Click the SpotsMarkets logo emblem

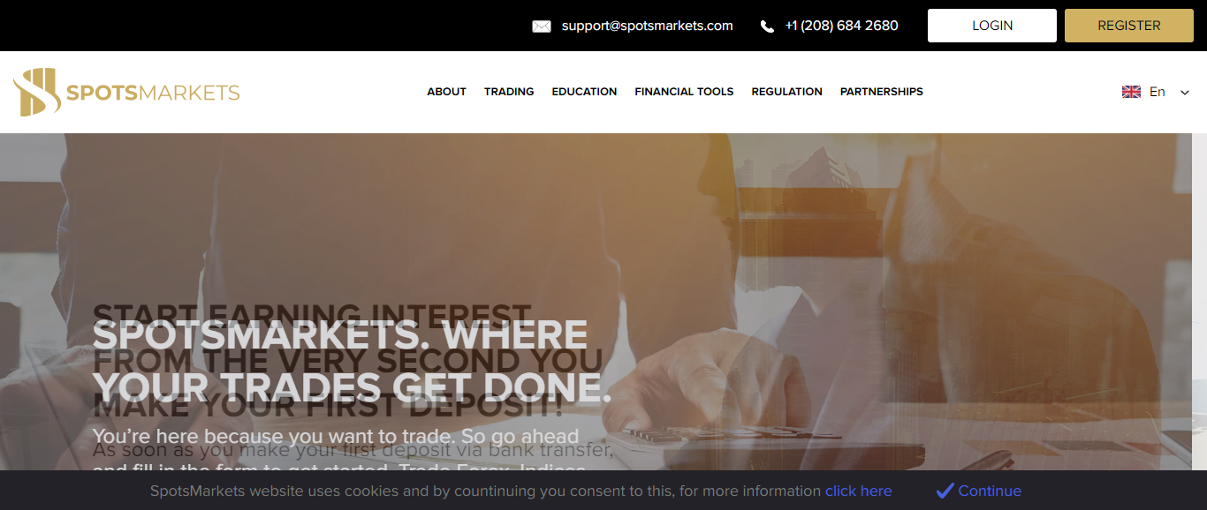pyautogui.click(x=35, y=92)
